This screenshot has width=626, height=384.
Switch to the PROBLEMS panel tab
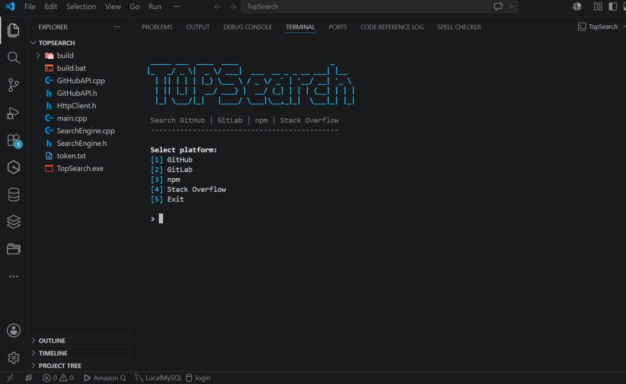(x=157, y=27)
